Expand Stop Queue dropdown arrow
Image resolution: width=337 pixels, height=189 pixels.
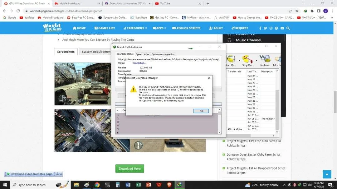point(256,61)
